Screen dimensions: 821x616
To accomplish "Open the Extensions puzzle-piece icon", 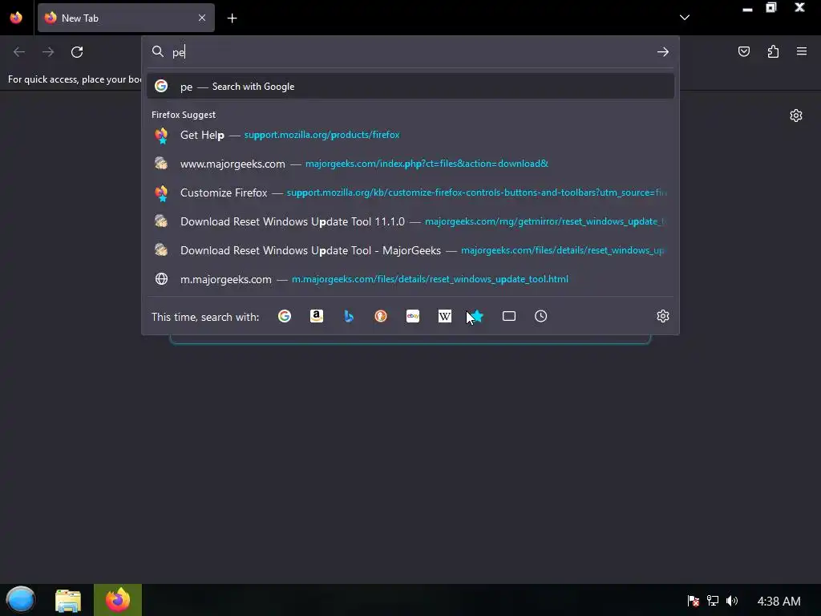I will (x=773, y=51).
